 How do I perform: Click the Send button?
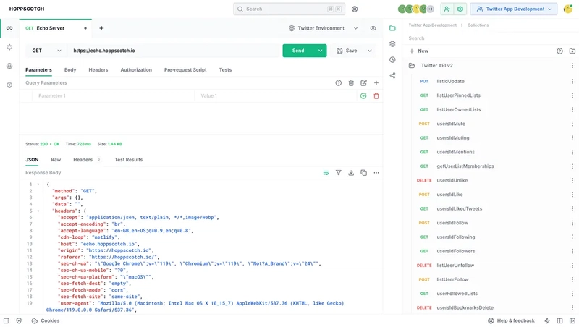click(x=298, y=51)
